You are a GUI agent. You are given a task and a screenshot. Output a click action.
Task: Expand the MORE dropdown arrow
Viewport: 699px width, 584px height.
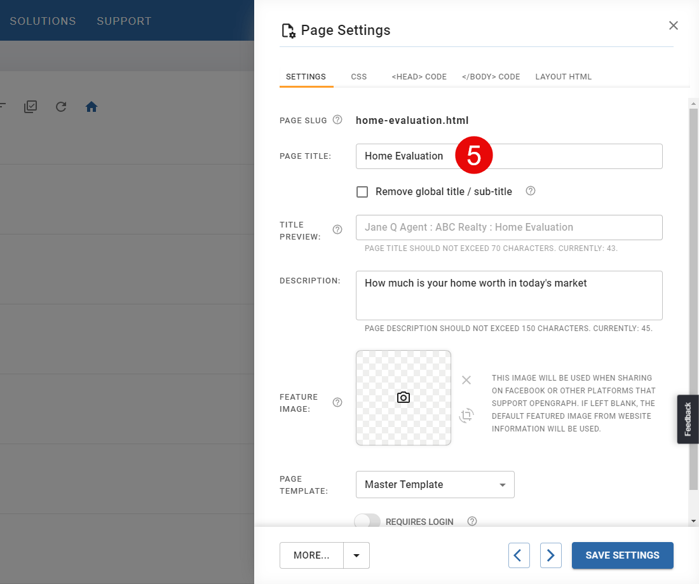356,555
